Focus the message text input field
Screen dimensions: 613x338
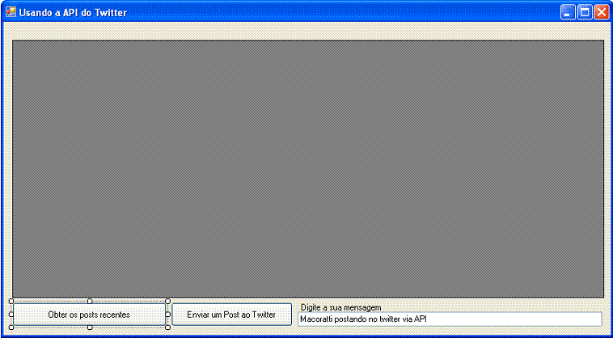pos(450,319)
